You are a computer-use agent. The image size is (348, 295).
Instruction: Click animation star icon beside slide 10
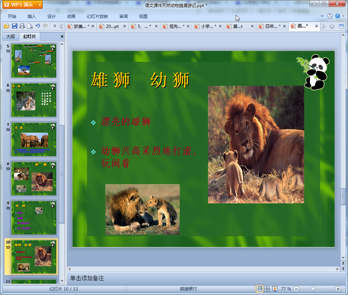click(x=8, y=247)
